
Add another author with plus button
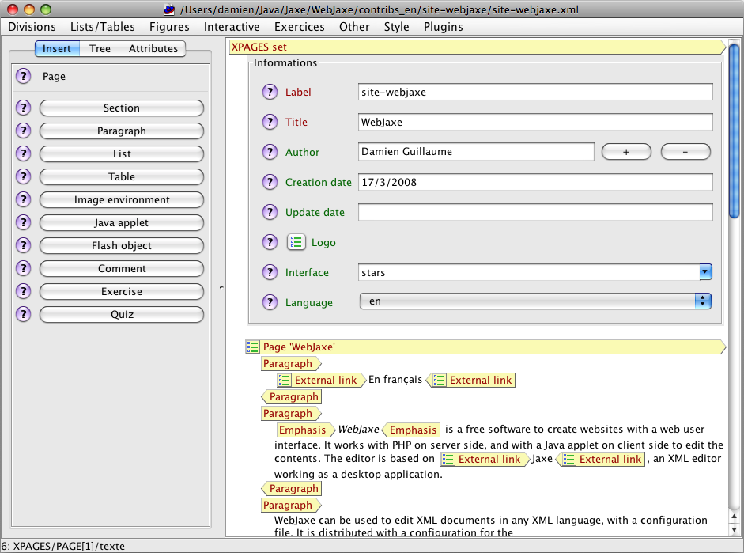point(626,152)
